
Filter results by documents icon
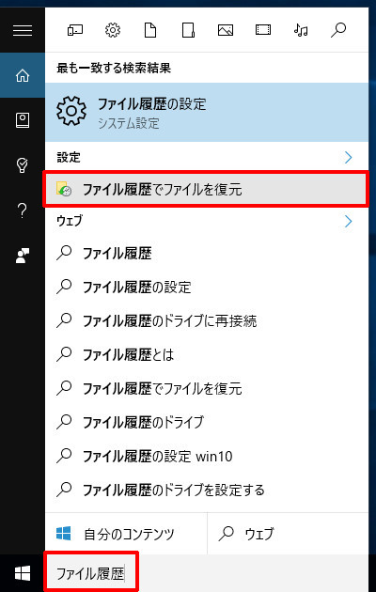(150, 30)
